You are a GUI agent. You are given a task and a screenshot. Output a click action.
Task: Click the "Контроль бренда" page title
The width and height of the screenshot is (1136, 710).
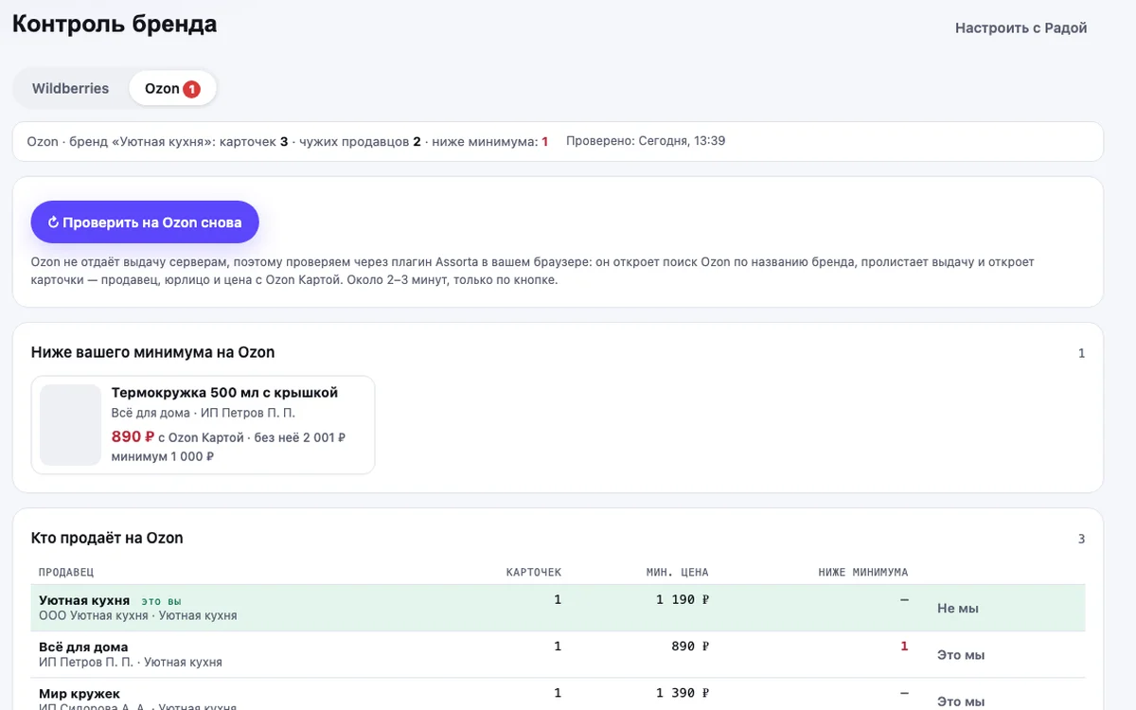pyautogui.click(x=115, y=24)
